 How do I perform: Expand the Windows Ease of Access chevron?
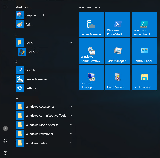[x=71, y=125]
